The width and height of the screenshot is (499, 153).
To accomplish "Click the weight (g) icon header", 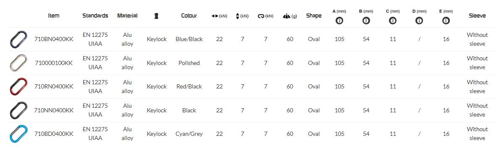I will [x=286, y=16].
